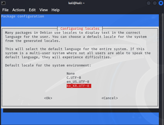Click the 'Package configuration' header text
This screenshot has height=125, width=164.
[x=23, y=16]
